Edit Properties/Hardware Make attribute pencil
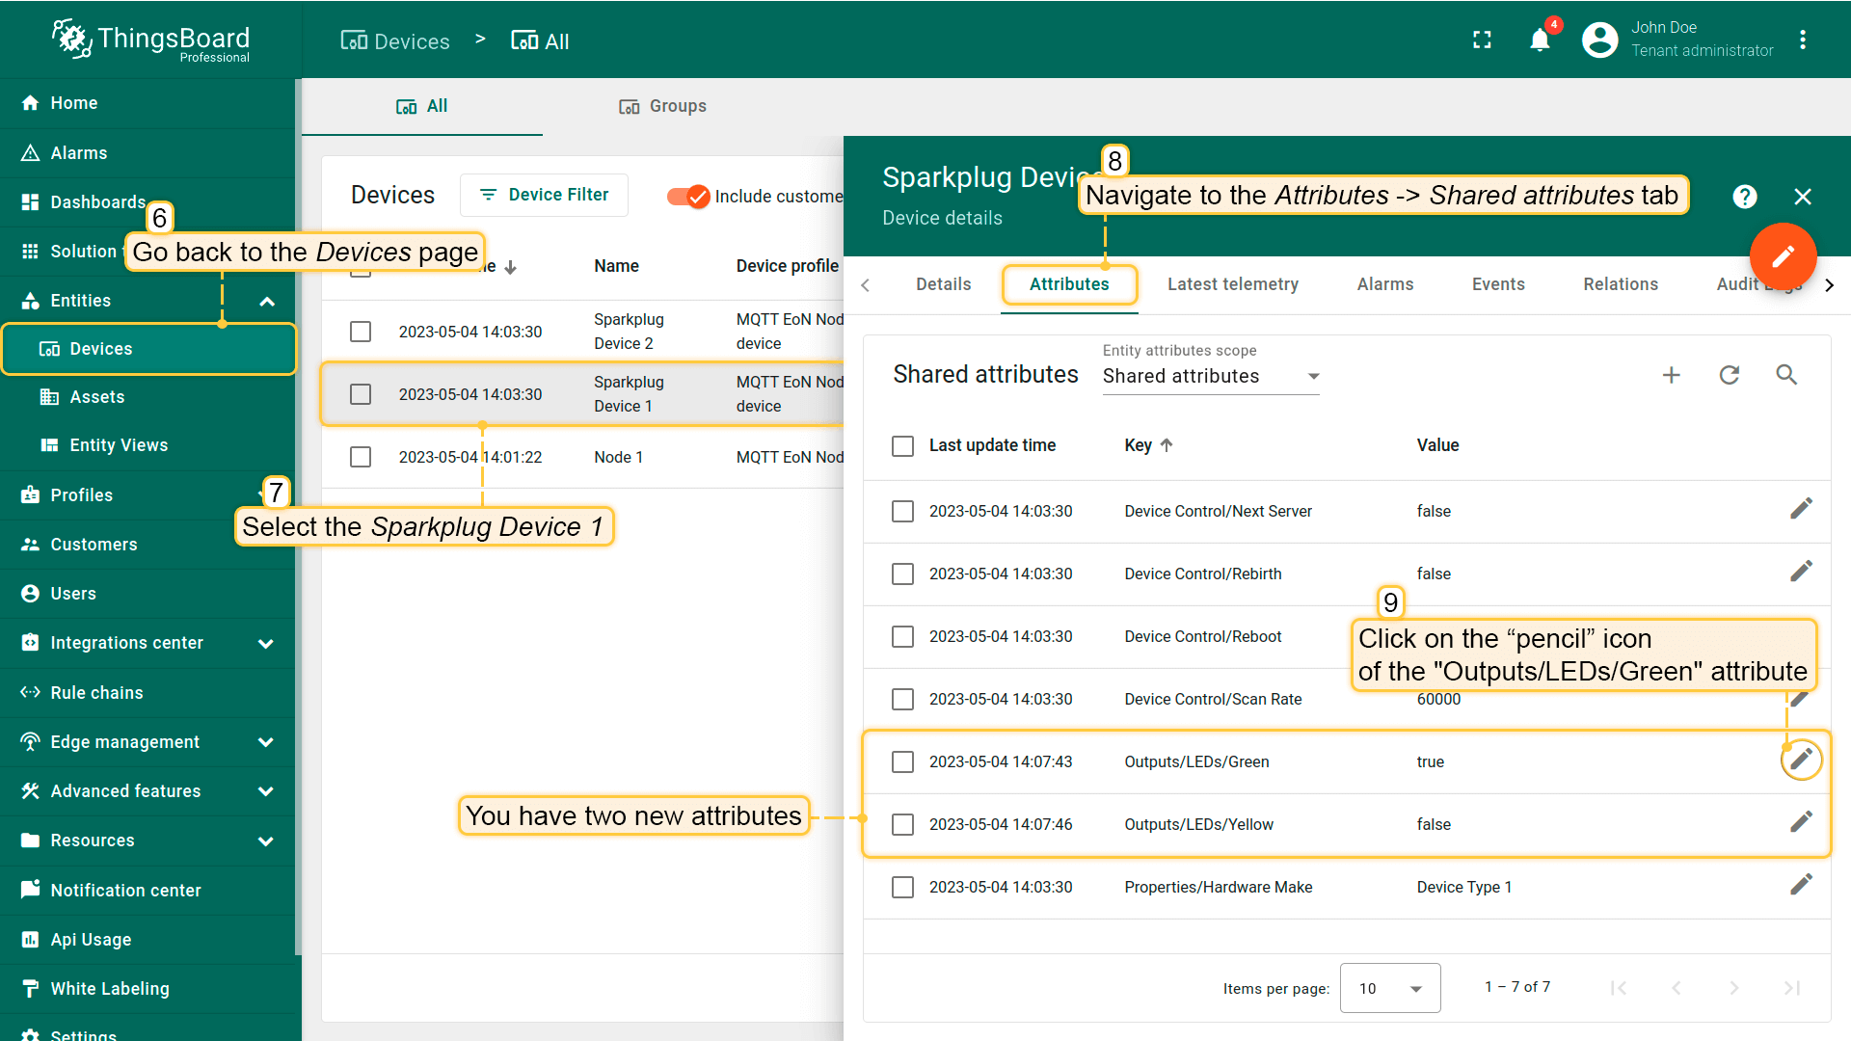The width and height of the screenshot is (1851, 1041). click(x=1800, y=886)
